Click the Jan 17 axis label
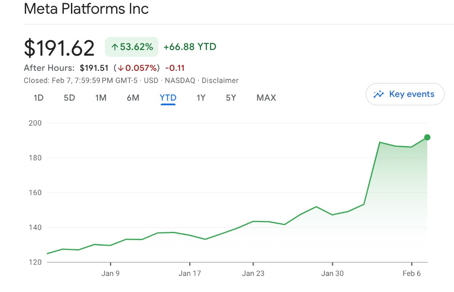This screenshot has height=292, width=454. [x=190, y=273]
